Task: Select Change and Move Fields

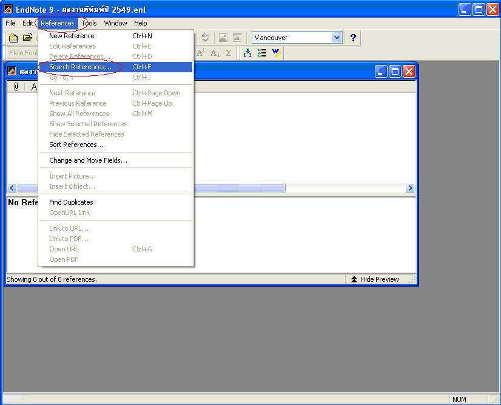Action: [116, 160]
